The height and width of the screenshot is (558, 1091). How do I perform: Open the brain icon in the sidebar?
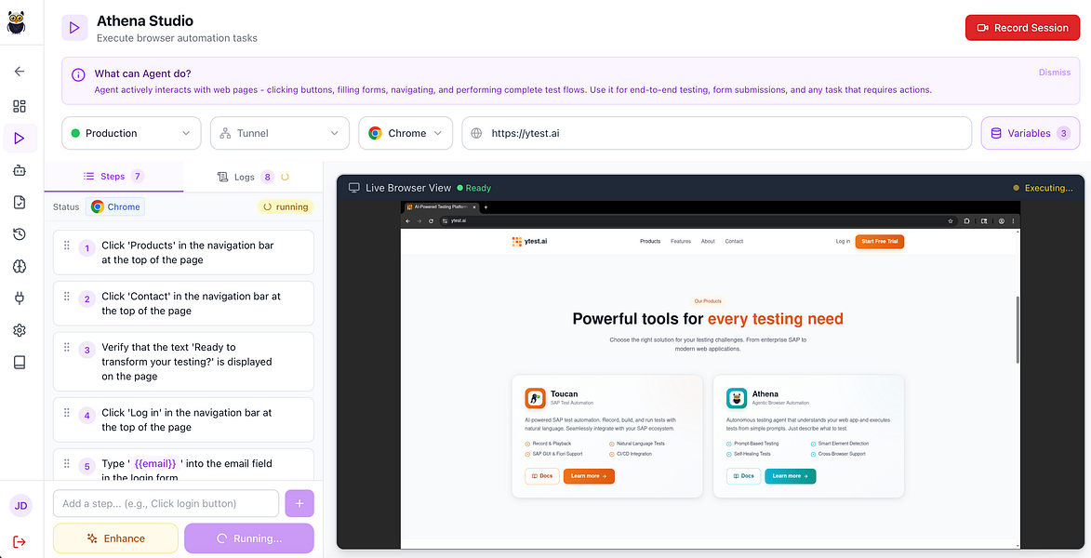20,267
